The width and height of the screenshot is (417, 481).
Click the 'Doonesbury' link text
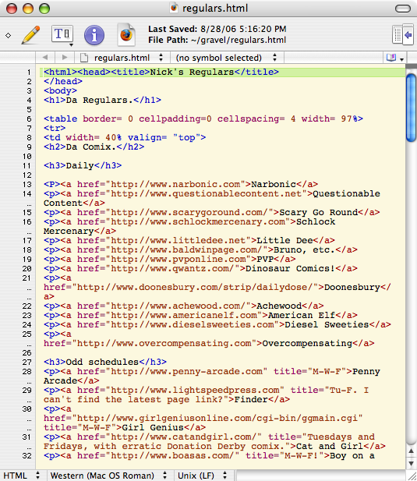pyautogui.click(x=352, y=288)
